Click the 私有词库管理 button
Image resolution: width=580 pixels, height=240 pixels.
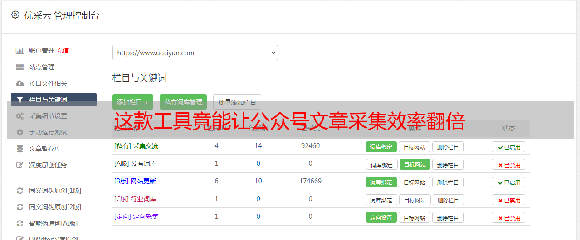183,102
